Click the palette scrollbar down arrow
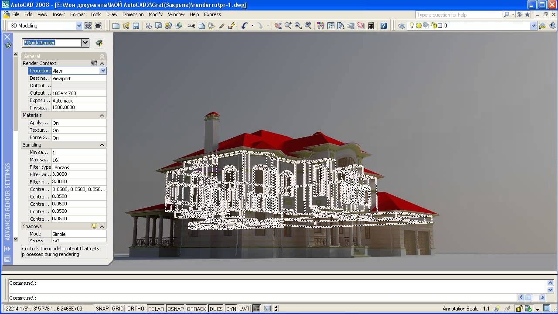The width and height of the screenshot is (558, 314). coord(16,239)
